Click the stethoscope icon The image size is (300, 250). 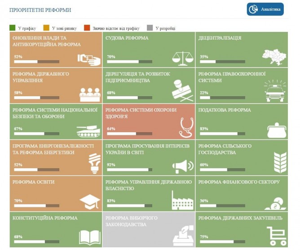(185, 127)
